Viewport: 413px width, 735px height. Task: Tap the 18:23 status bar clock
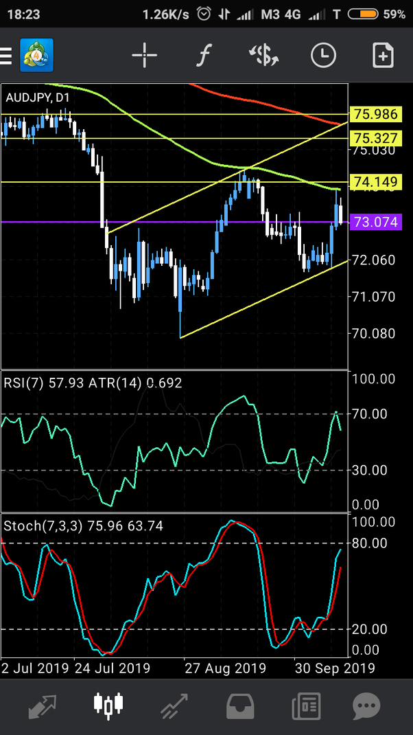tap(24, 14)
